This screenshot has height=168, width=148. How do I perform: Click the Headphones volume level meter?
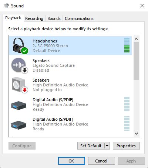pos(127,45)
